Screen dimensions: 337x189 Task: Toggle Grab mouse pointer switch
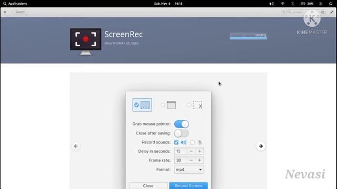[182, 124]
